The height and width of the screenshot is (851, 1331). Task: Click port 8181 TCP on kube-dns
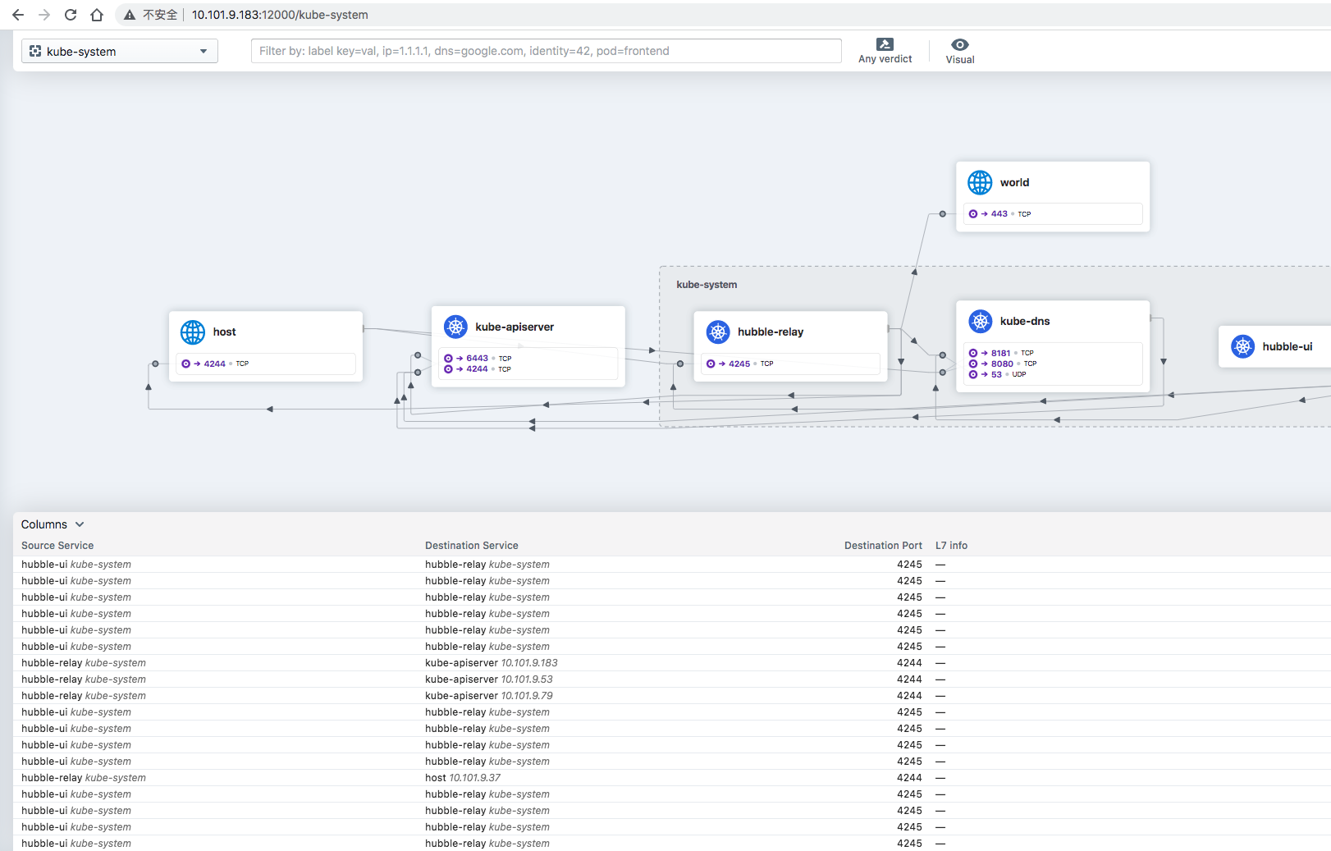click(x=1001, y=353)
